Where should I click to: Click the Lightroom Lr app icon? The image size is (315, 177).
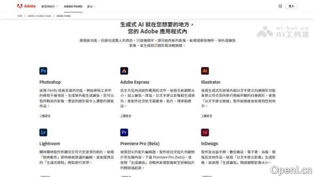pyautogui.click(x=43, y=132)
